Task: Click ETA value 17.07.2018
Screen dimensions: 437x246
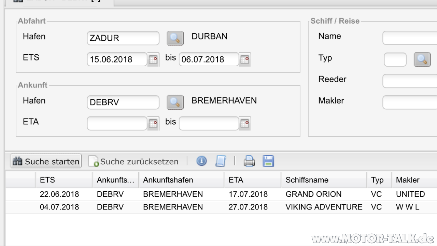Action: pyautogui.click(x=248, y=194)
